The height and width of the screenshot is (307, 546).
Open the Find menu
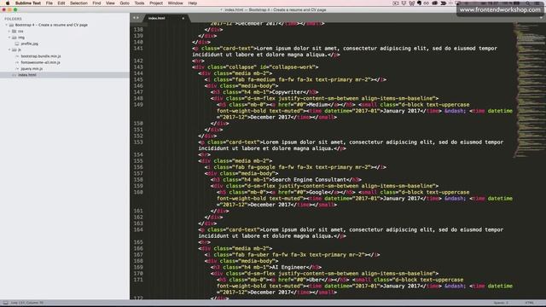click(x=96, y=3)
